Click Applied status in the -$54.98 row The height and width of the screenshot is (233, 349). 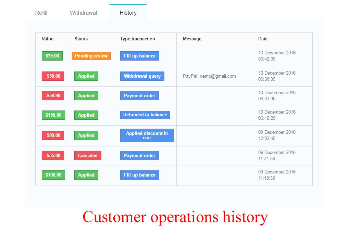click(x=86, y=95)
